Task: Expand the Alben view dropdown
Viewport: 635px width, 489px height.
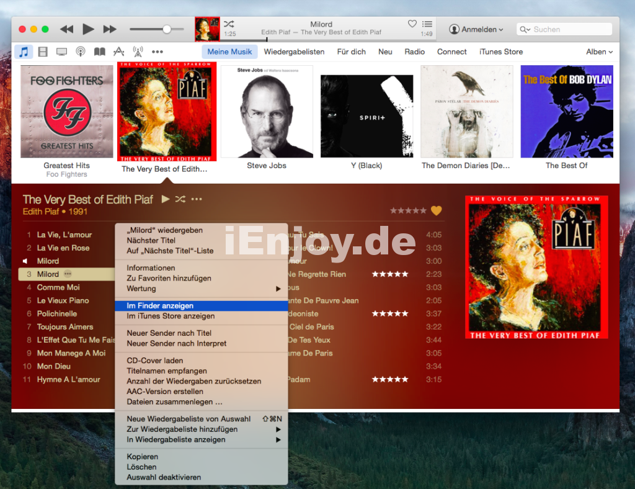Action: pyautogui.click(x=600, y=52)
